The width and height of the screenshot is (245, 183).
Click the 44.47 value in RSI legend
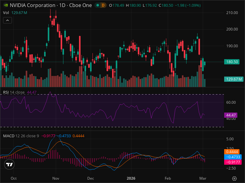click(x=32, y=92)
